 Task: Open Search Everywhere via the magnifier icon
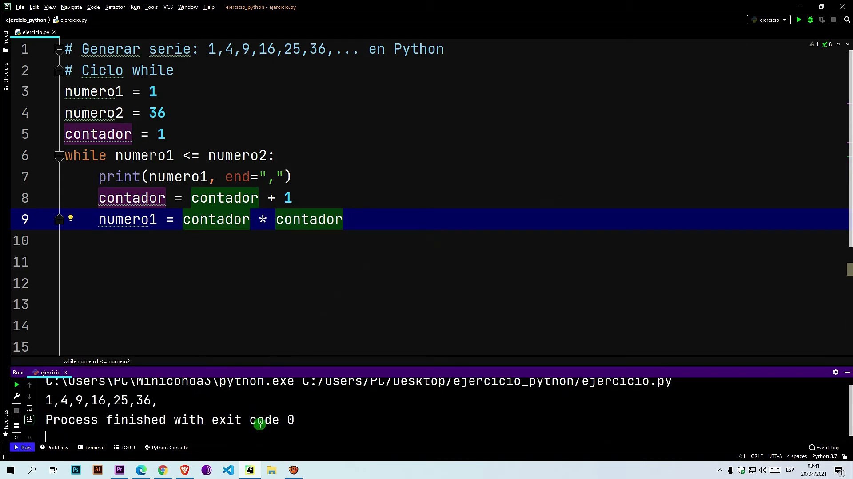pyautogui.click(x=847, y=20)
